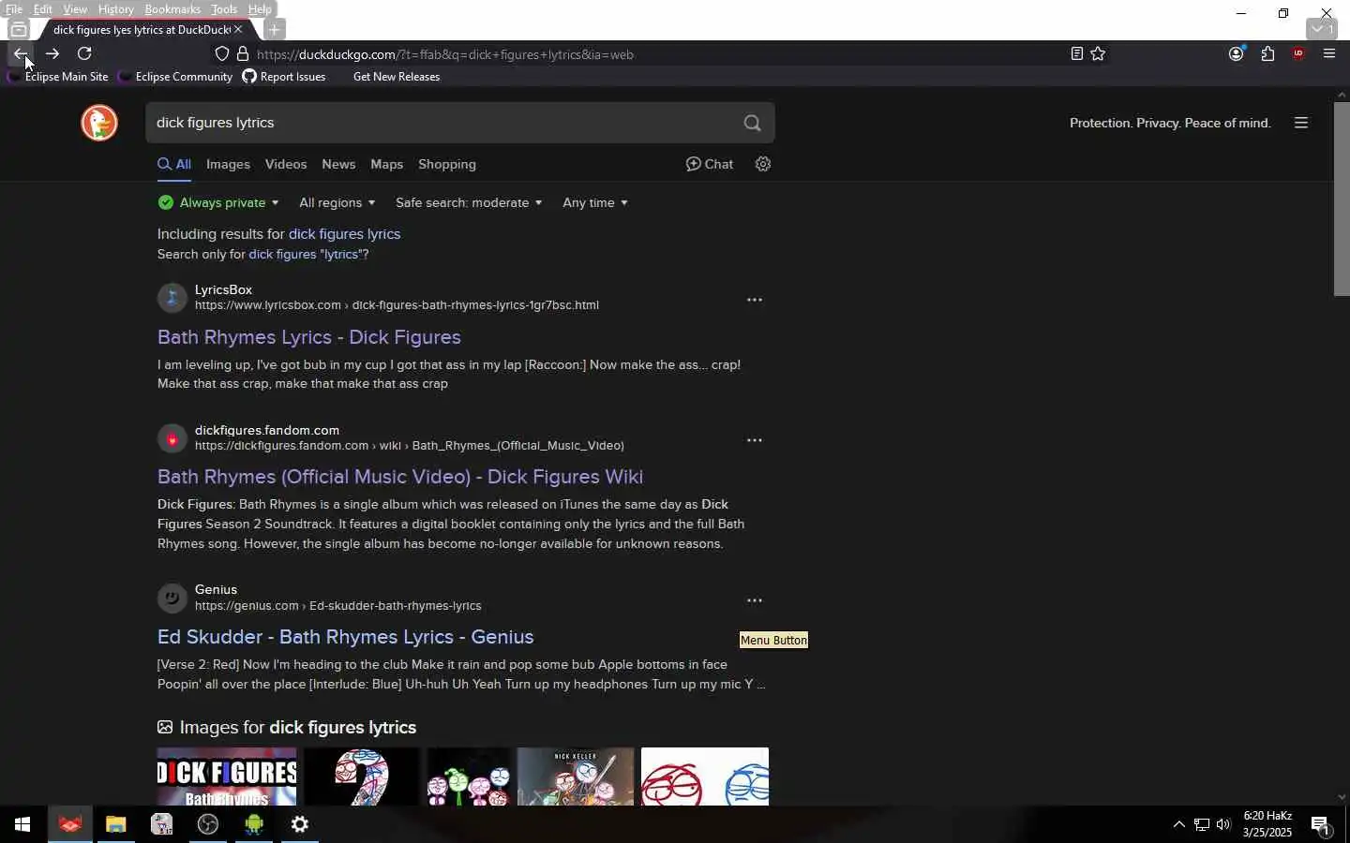1350x843 pixels.
Task: Open the File menu
Action: point(14,9)
